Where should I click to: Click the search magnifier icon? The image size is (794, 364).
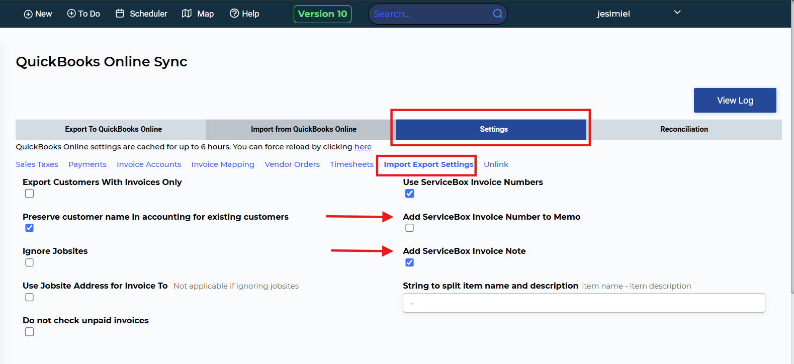(498, 14)
